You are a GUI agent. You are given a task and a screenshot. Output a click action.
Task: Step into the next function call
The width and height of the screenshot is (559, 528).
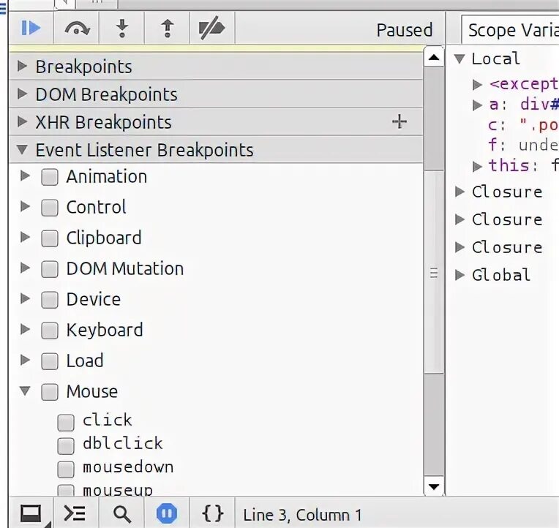tap(122, 29)
